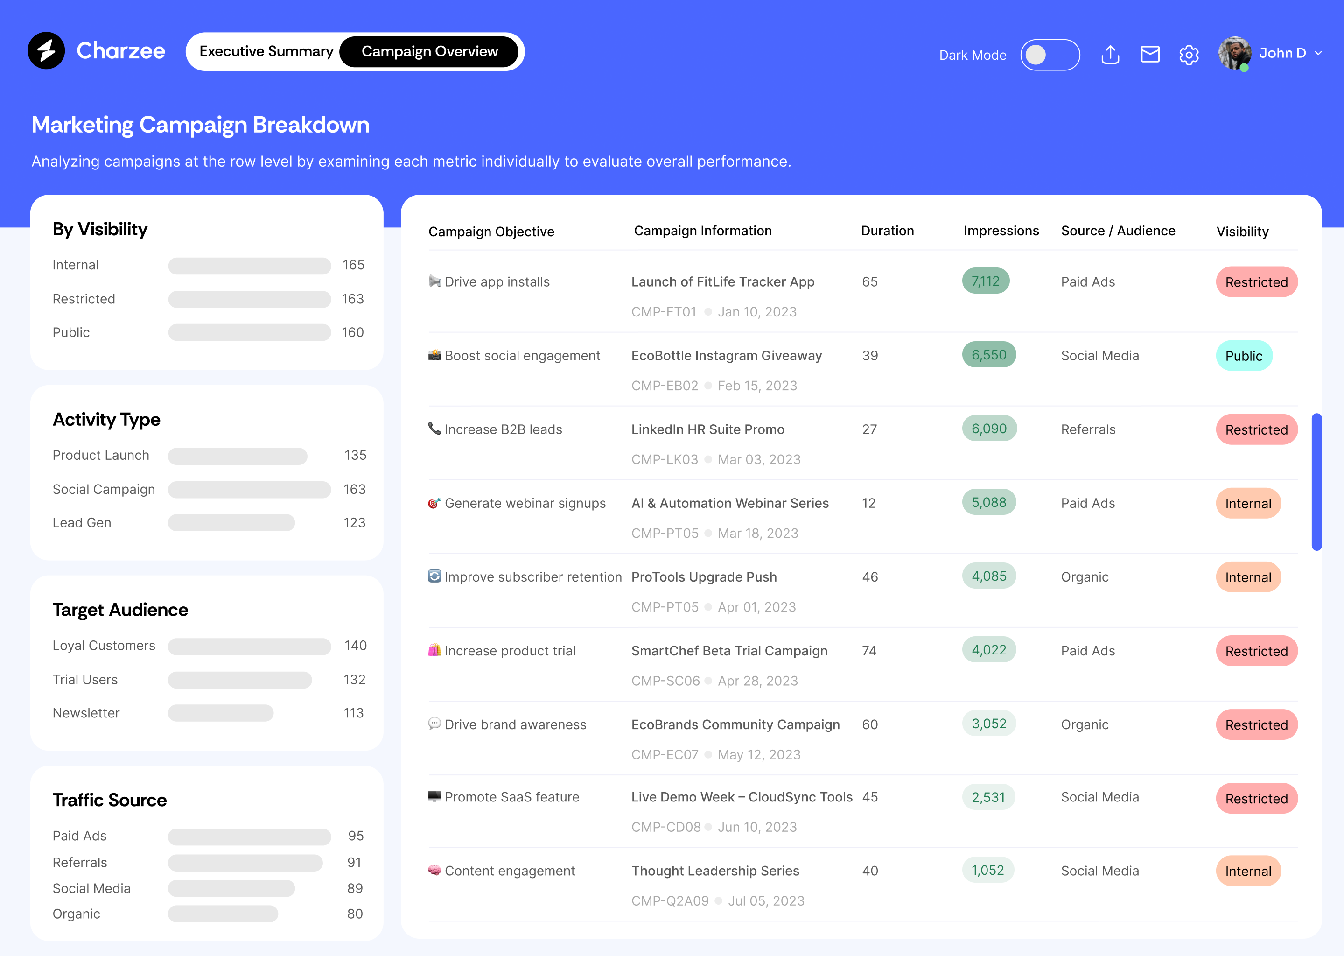Open the mail envelope icon
The height and width of the screenshot is (956, 1344).
[1150, 54]
